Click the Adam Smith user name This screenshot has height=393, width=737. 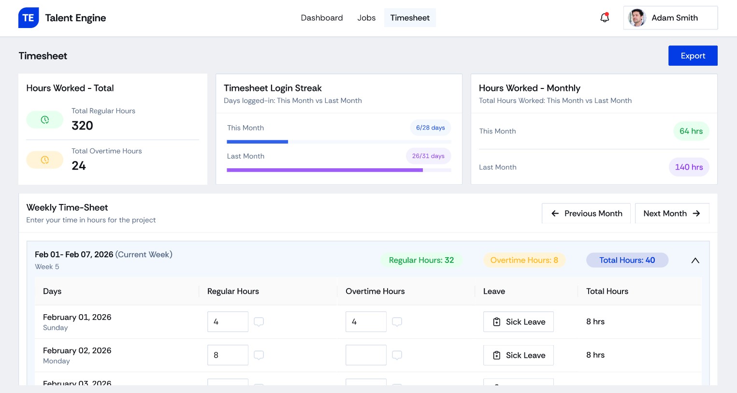pos(675,18)
